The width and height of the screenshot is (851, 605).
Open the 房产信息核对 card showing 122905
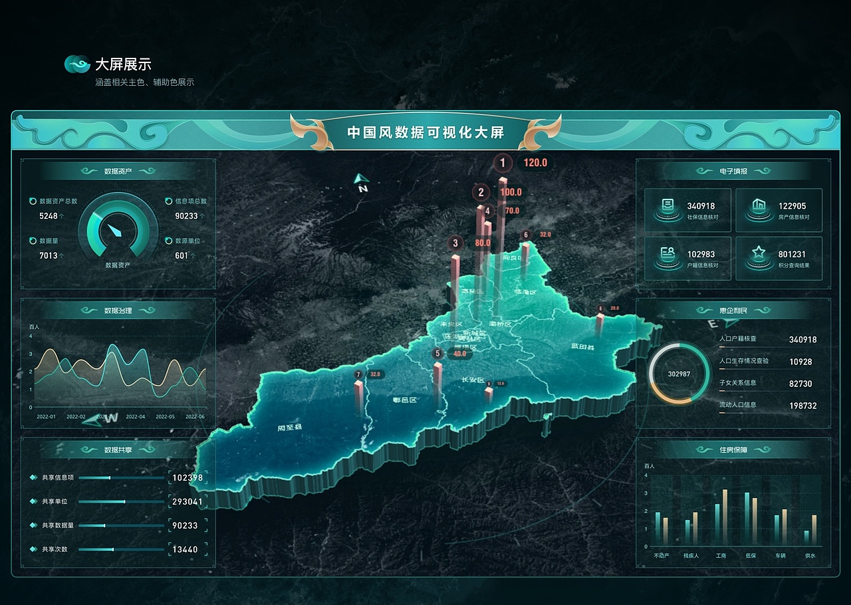[779, 210]
